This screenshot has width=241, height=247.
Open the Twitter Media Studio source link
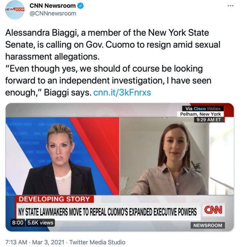click(97, 242)
